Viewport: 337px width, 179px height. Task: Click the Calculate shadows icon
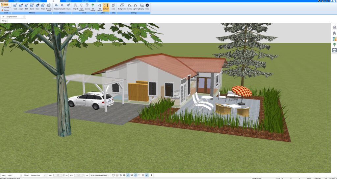point(62,6)
